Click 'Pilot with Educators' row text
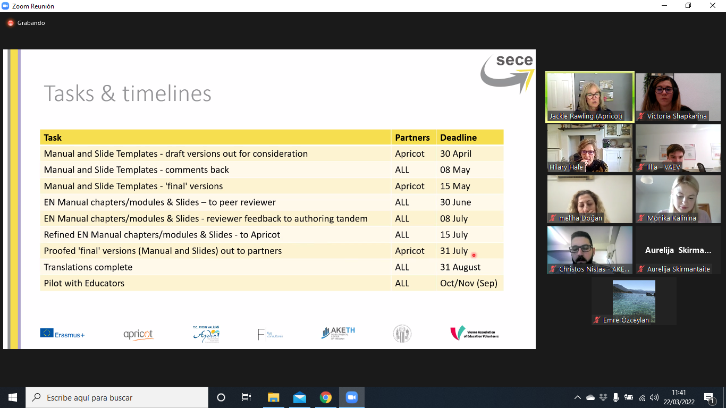Image resolution: width=726 pixels, height=408 pixels. pos(84,283)
